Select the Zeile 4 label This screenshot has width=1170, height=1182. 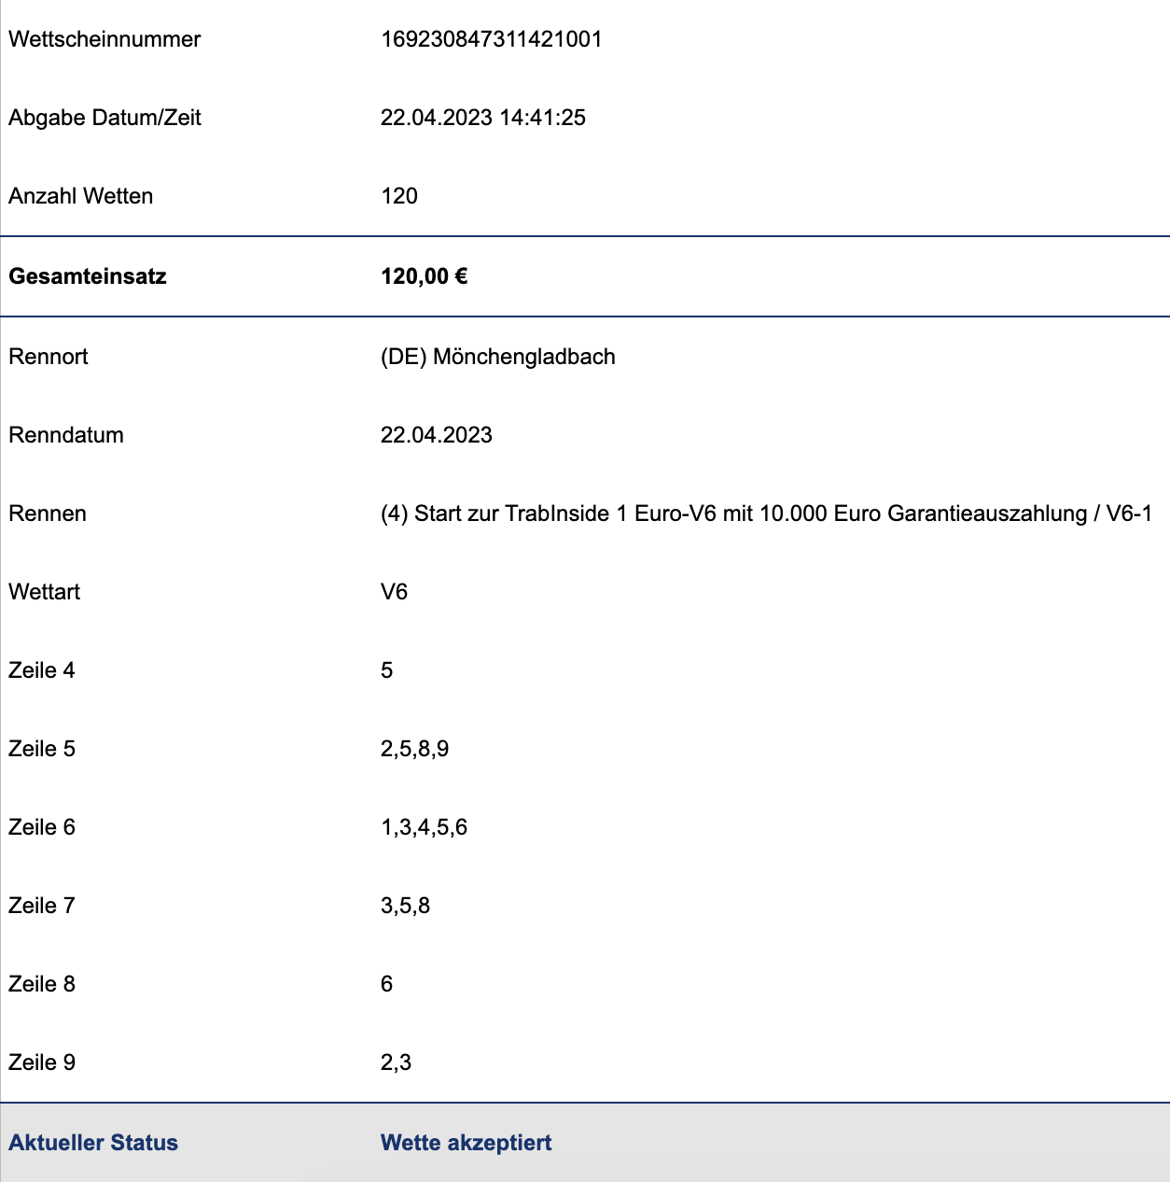point(42,670)
